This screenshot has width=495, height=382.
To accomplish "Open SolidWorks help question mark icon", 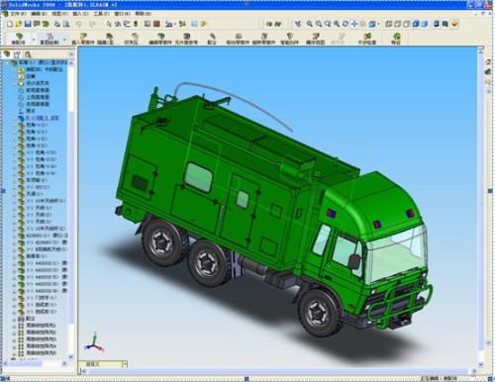I will tap(203, 24).
